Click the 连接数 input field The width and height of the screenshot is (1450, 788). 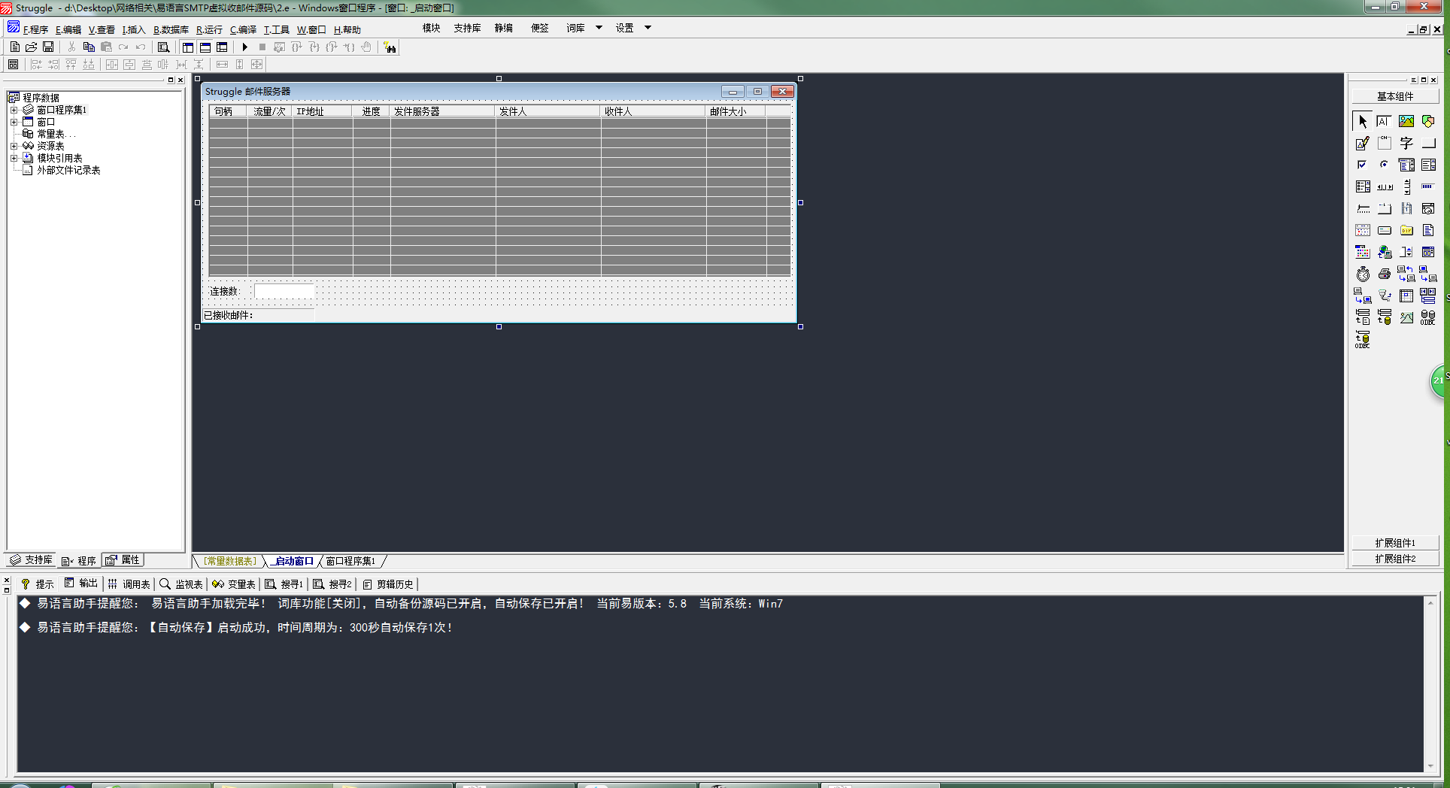click(284, 291)
